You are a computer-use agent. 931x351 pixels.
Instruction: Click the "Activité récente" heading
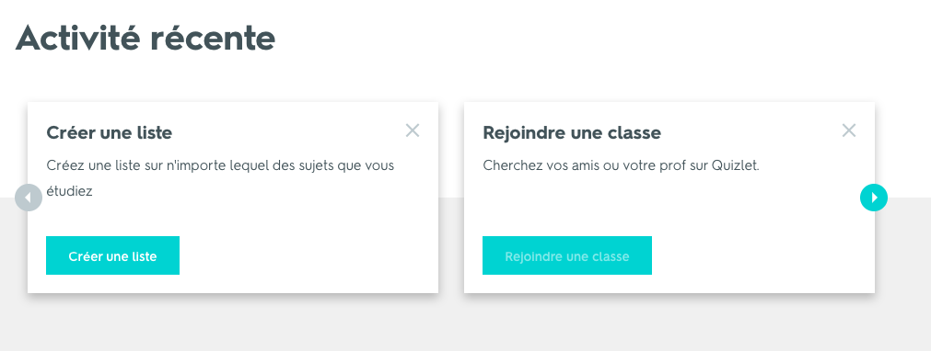pos(145,39)
